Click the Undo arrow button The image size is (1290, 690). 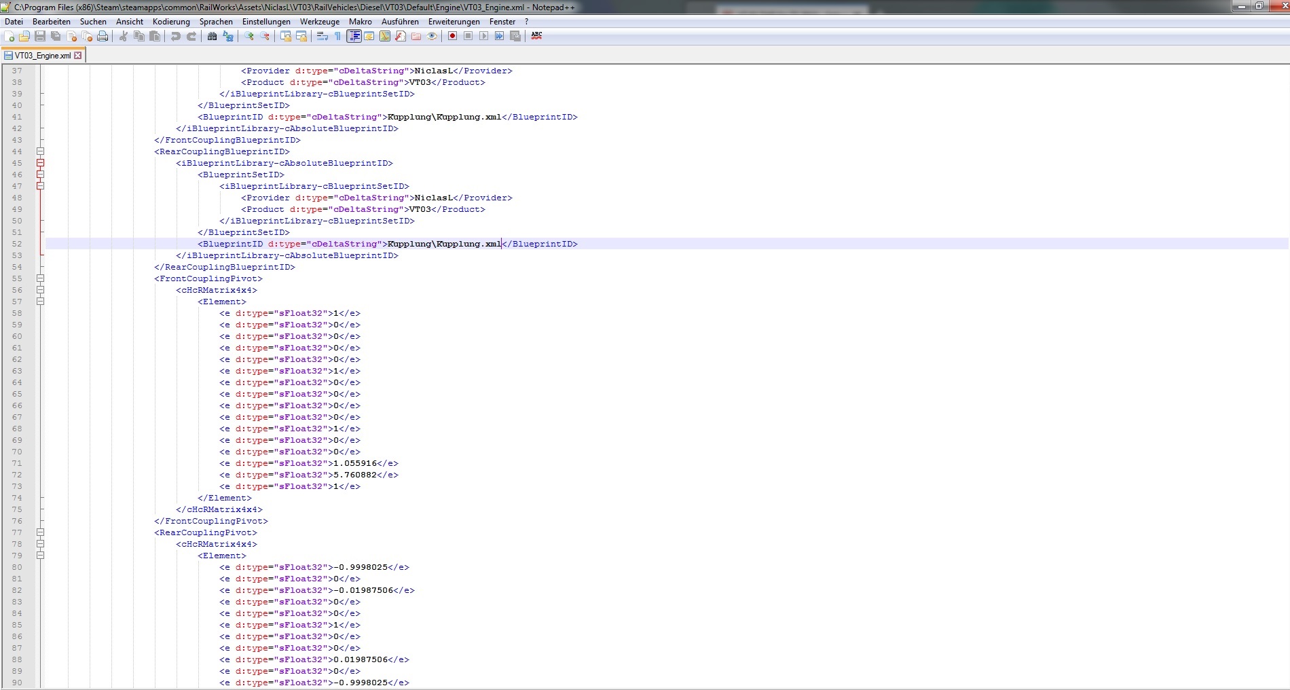coord(176,36)
